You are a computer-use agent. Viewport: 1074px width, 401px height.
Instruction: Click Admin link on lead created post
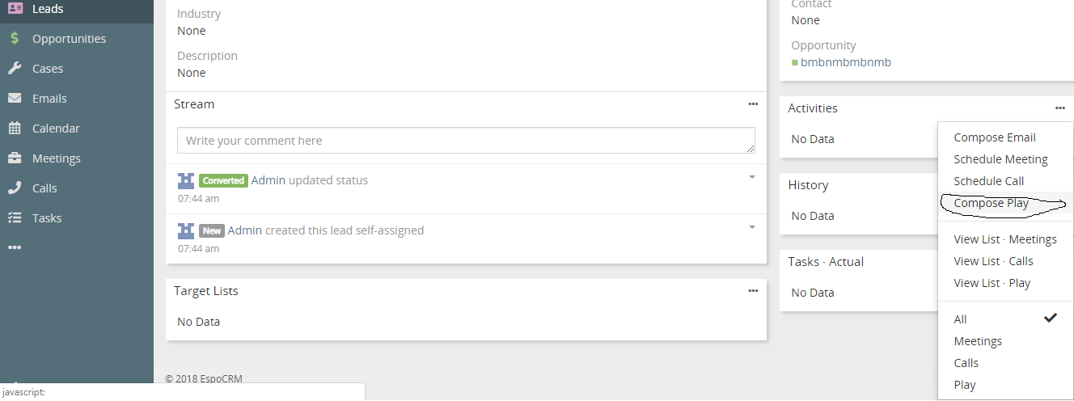click(x=245, y=230)
